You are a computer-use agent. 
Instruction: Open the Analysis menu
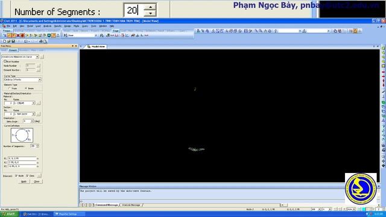pos(47,26)
